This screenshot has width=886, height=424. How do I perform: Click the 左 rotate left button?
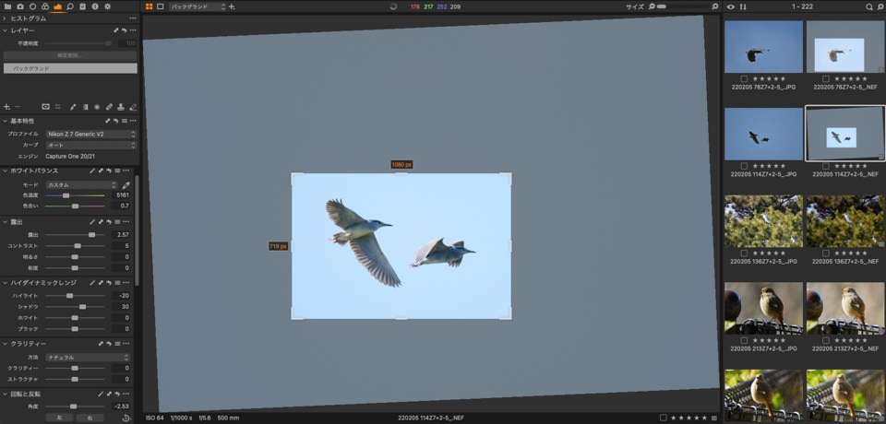(59, 418)
